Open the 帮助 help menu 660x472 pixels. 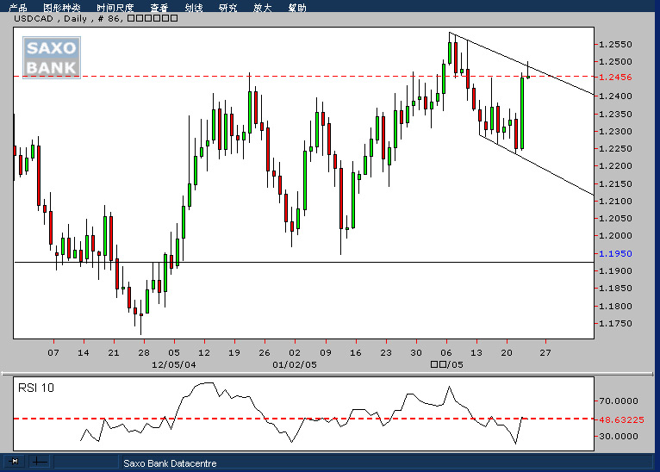[x=296, y=7]
